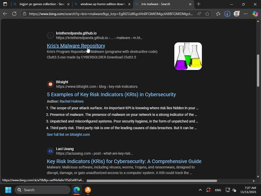Click the taskbar Search box
261x196 pixels.
point(43,190)
